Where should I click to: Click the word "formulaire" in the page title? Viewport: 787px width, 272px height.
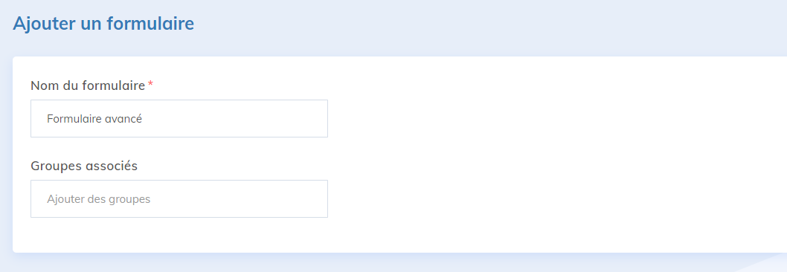pyautogui.click(x=150, y=24)
